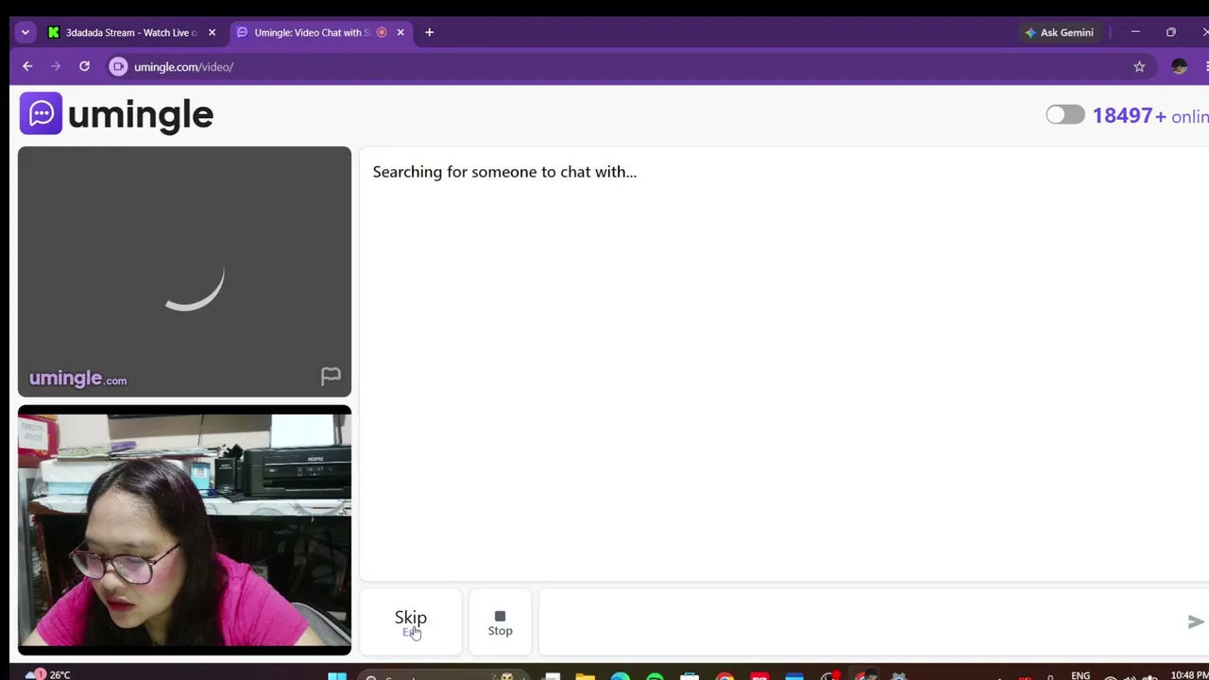Reload the umingle.com page

84,66
